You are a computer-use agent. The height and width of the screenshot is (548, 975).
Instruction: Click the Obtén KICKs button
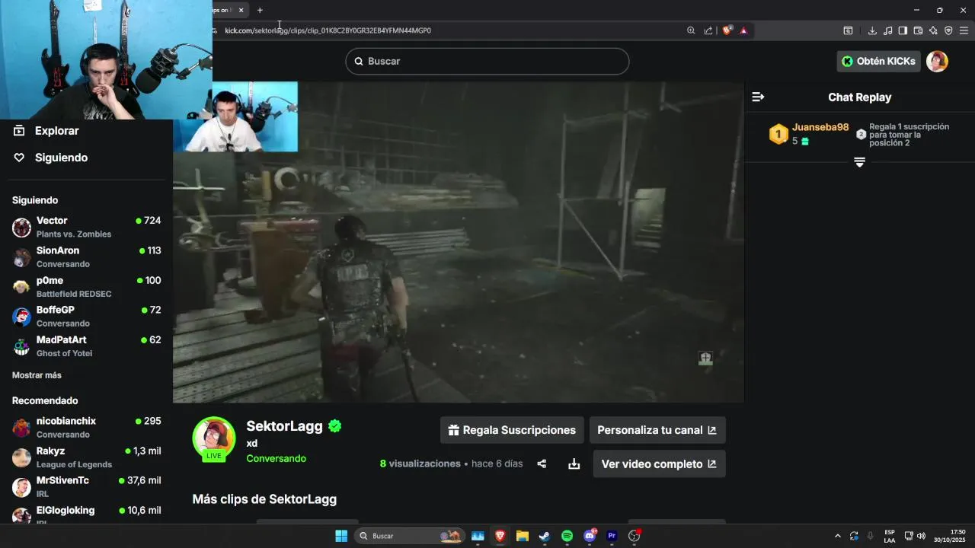[x=878, y=61]
